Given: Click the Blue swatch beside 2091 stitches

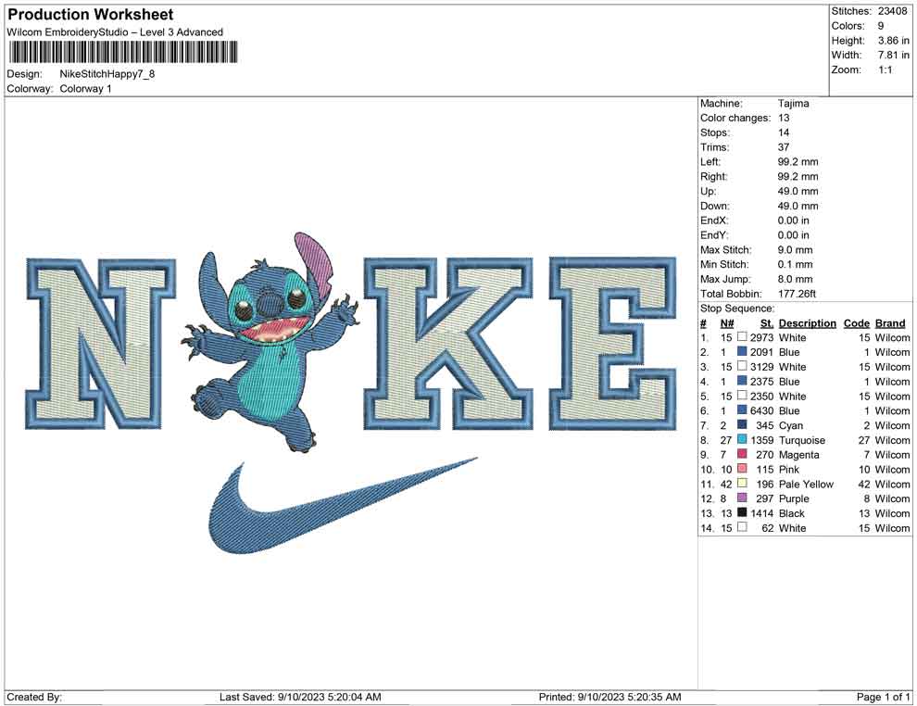Looking at the screenshot, I should pos(742,351).
